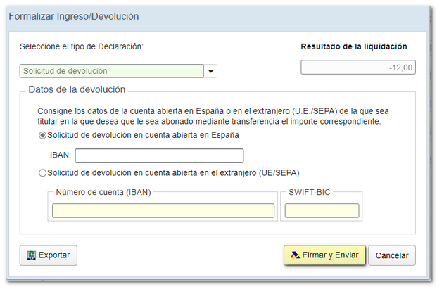Focus the Spanish account IBAN text field
Image resolution: width=437 pixels, height=287 pixels.
[159, 155]
